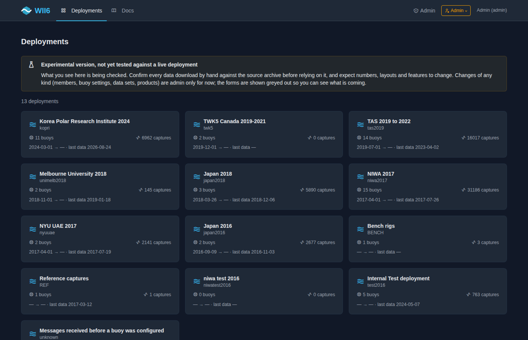Screen dimensions: 528x340
Task: Click the 'niwatest2016' slug text
Action: click(217, 285)
